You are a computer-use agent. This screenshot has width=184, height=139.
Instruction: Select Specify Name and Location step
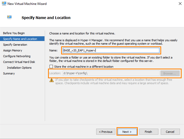pos(20,39)
